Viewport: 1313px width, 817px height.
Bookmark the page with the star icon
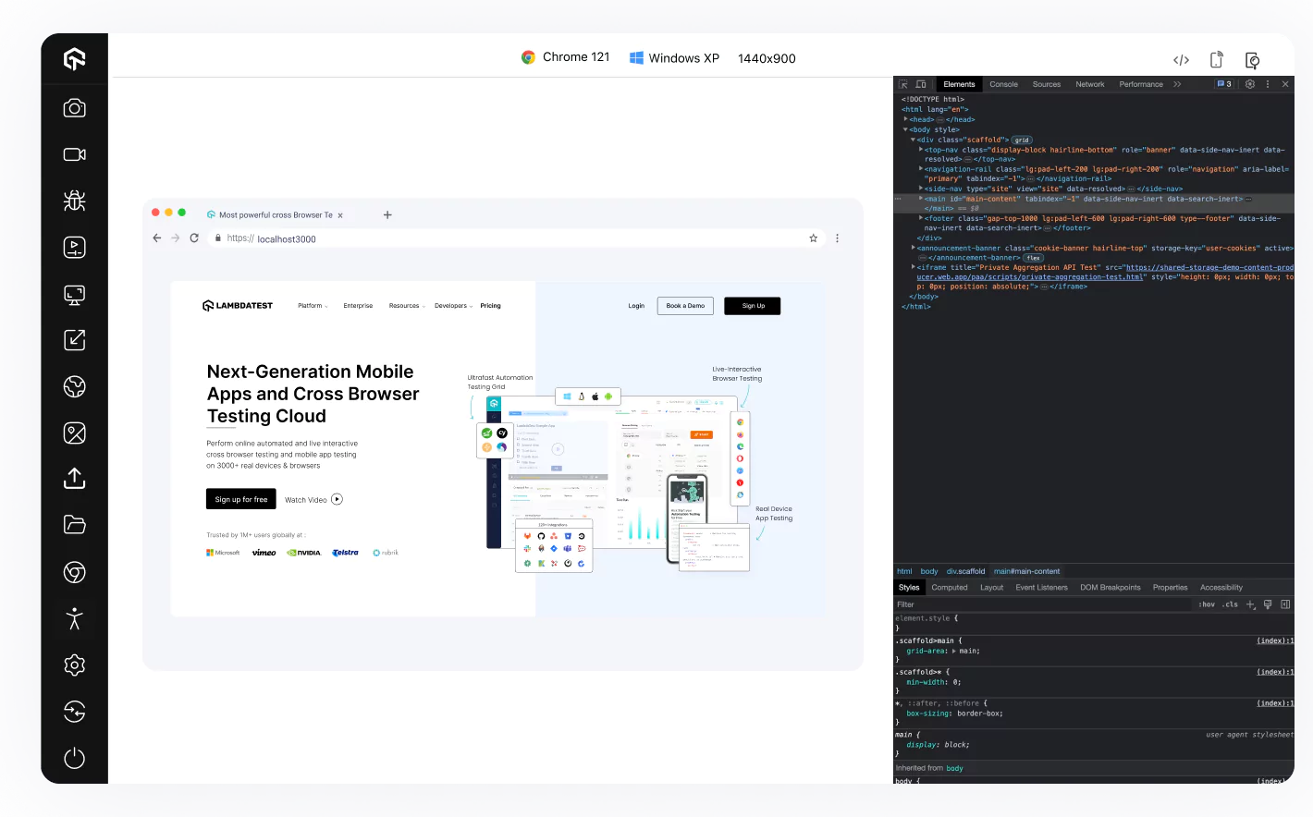813,238
